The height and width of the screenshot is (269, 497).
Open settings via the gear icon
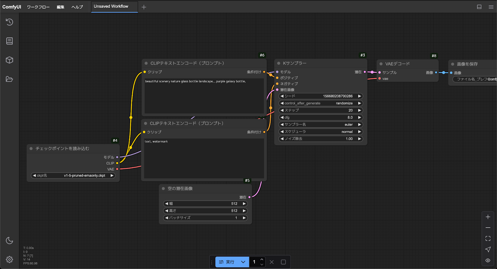click(x=9, y=259)
